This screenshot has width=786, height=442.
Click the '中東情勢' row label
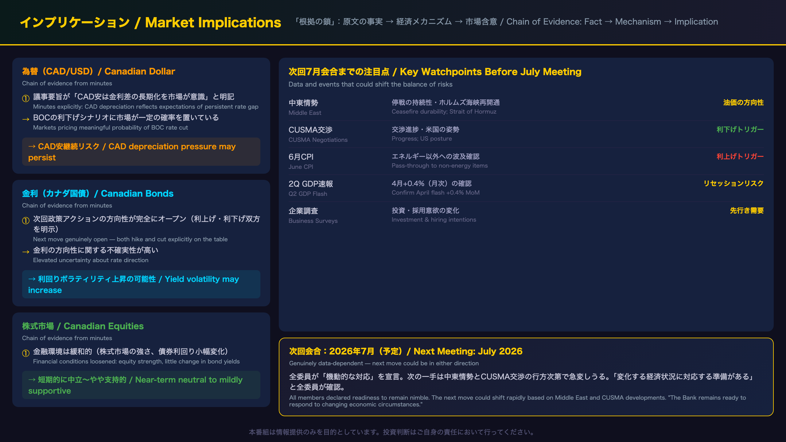click(x=303, y=103)
